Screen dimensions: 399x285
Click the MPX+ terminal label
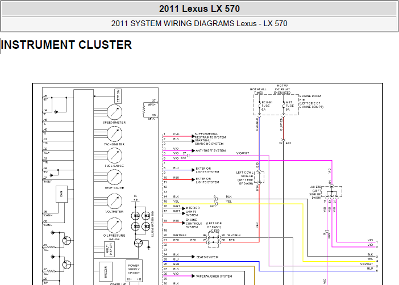pos(152,104)
